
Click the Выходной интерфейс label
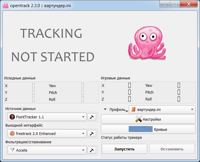click(x=24, y=125)
